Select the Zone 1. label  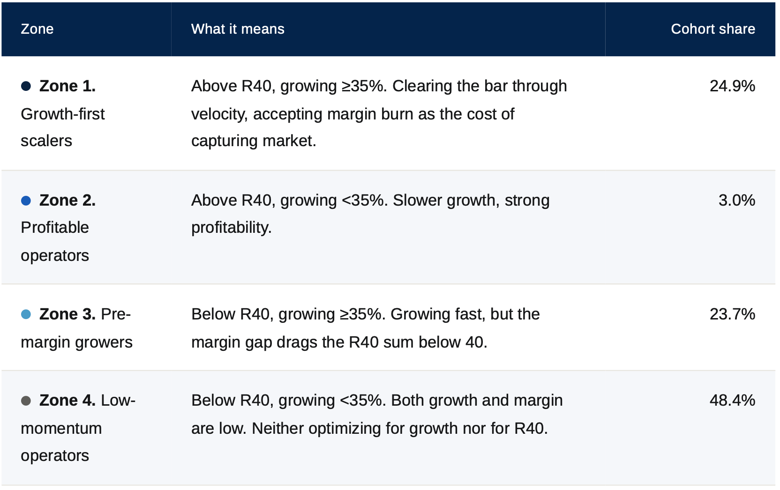pos(67,86)
